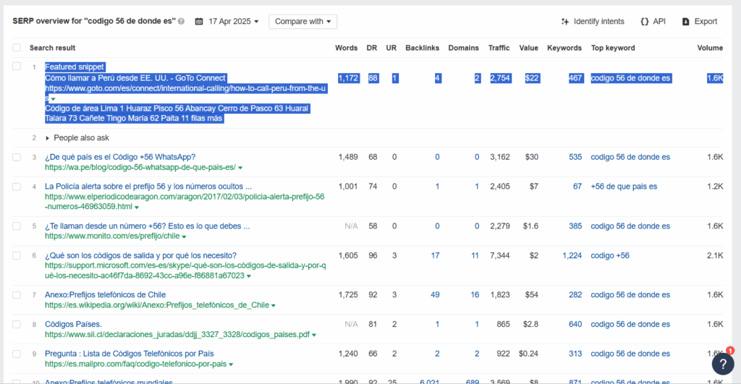The width and height of the screenshot is (741, 384).
Task: Click the Search result column header
Action: click(x=52, y=48)
